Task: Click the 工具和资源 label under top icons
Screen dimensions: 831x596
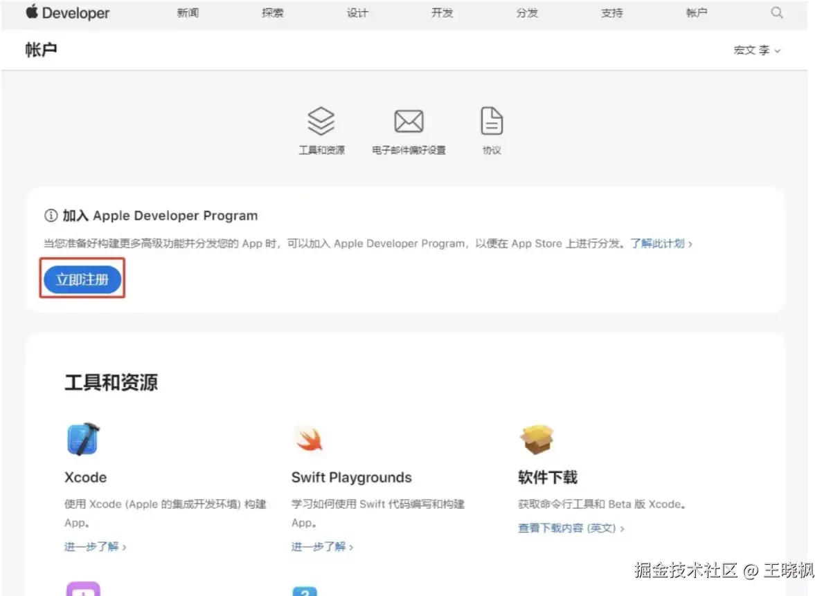Action: 321,150
